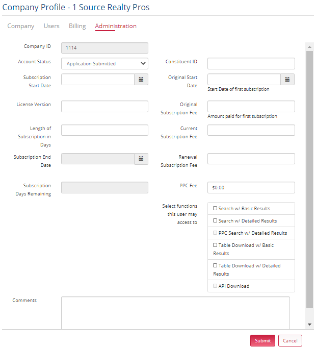The width and height of the screenshot is (316, 348).
Task: Go to the Billing tab
Action: (77, 26)
